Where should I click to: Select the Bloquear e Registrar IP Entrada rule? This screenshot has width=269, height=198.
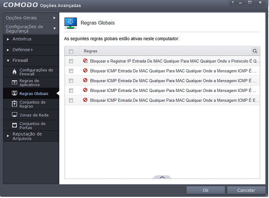coord(162,61)
